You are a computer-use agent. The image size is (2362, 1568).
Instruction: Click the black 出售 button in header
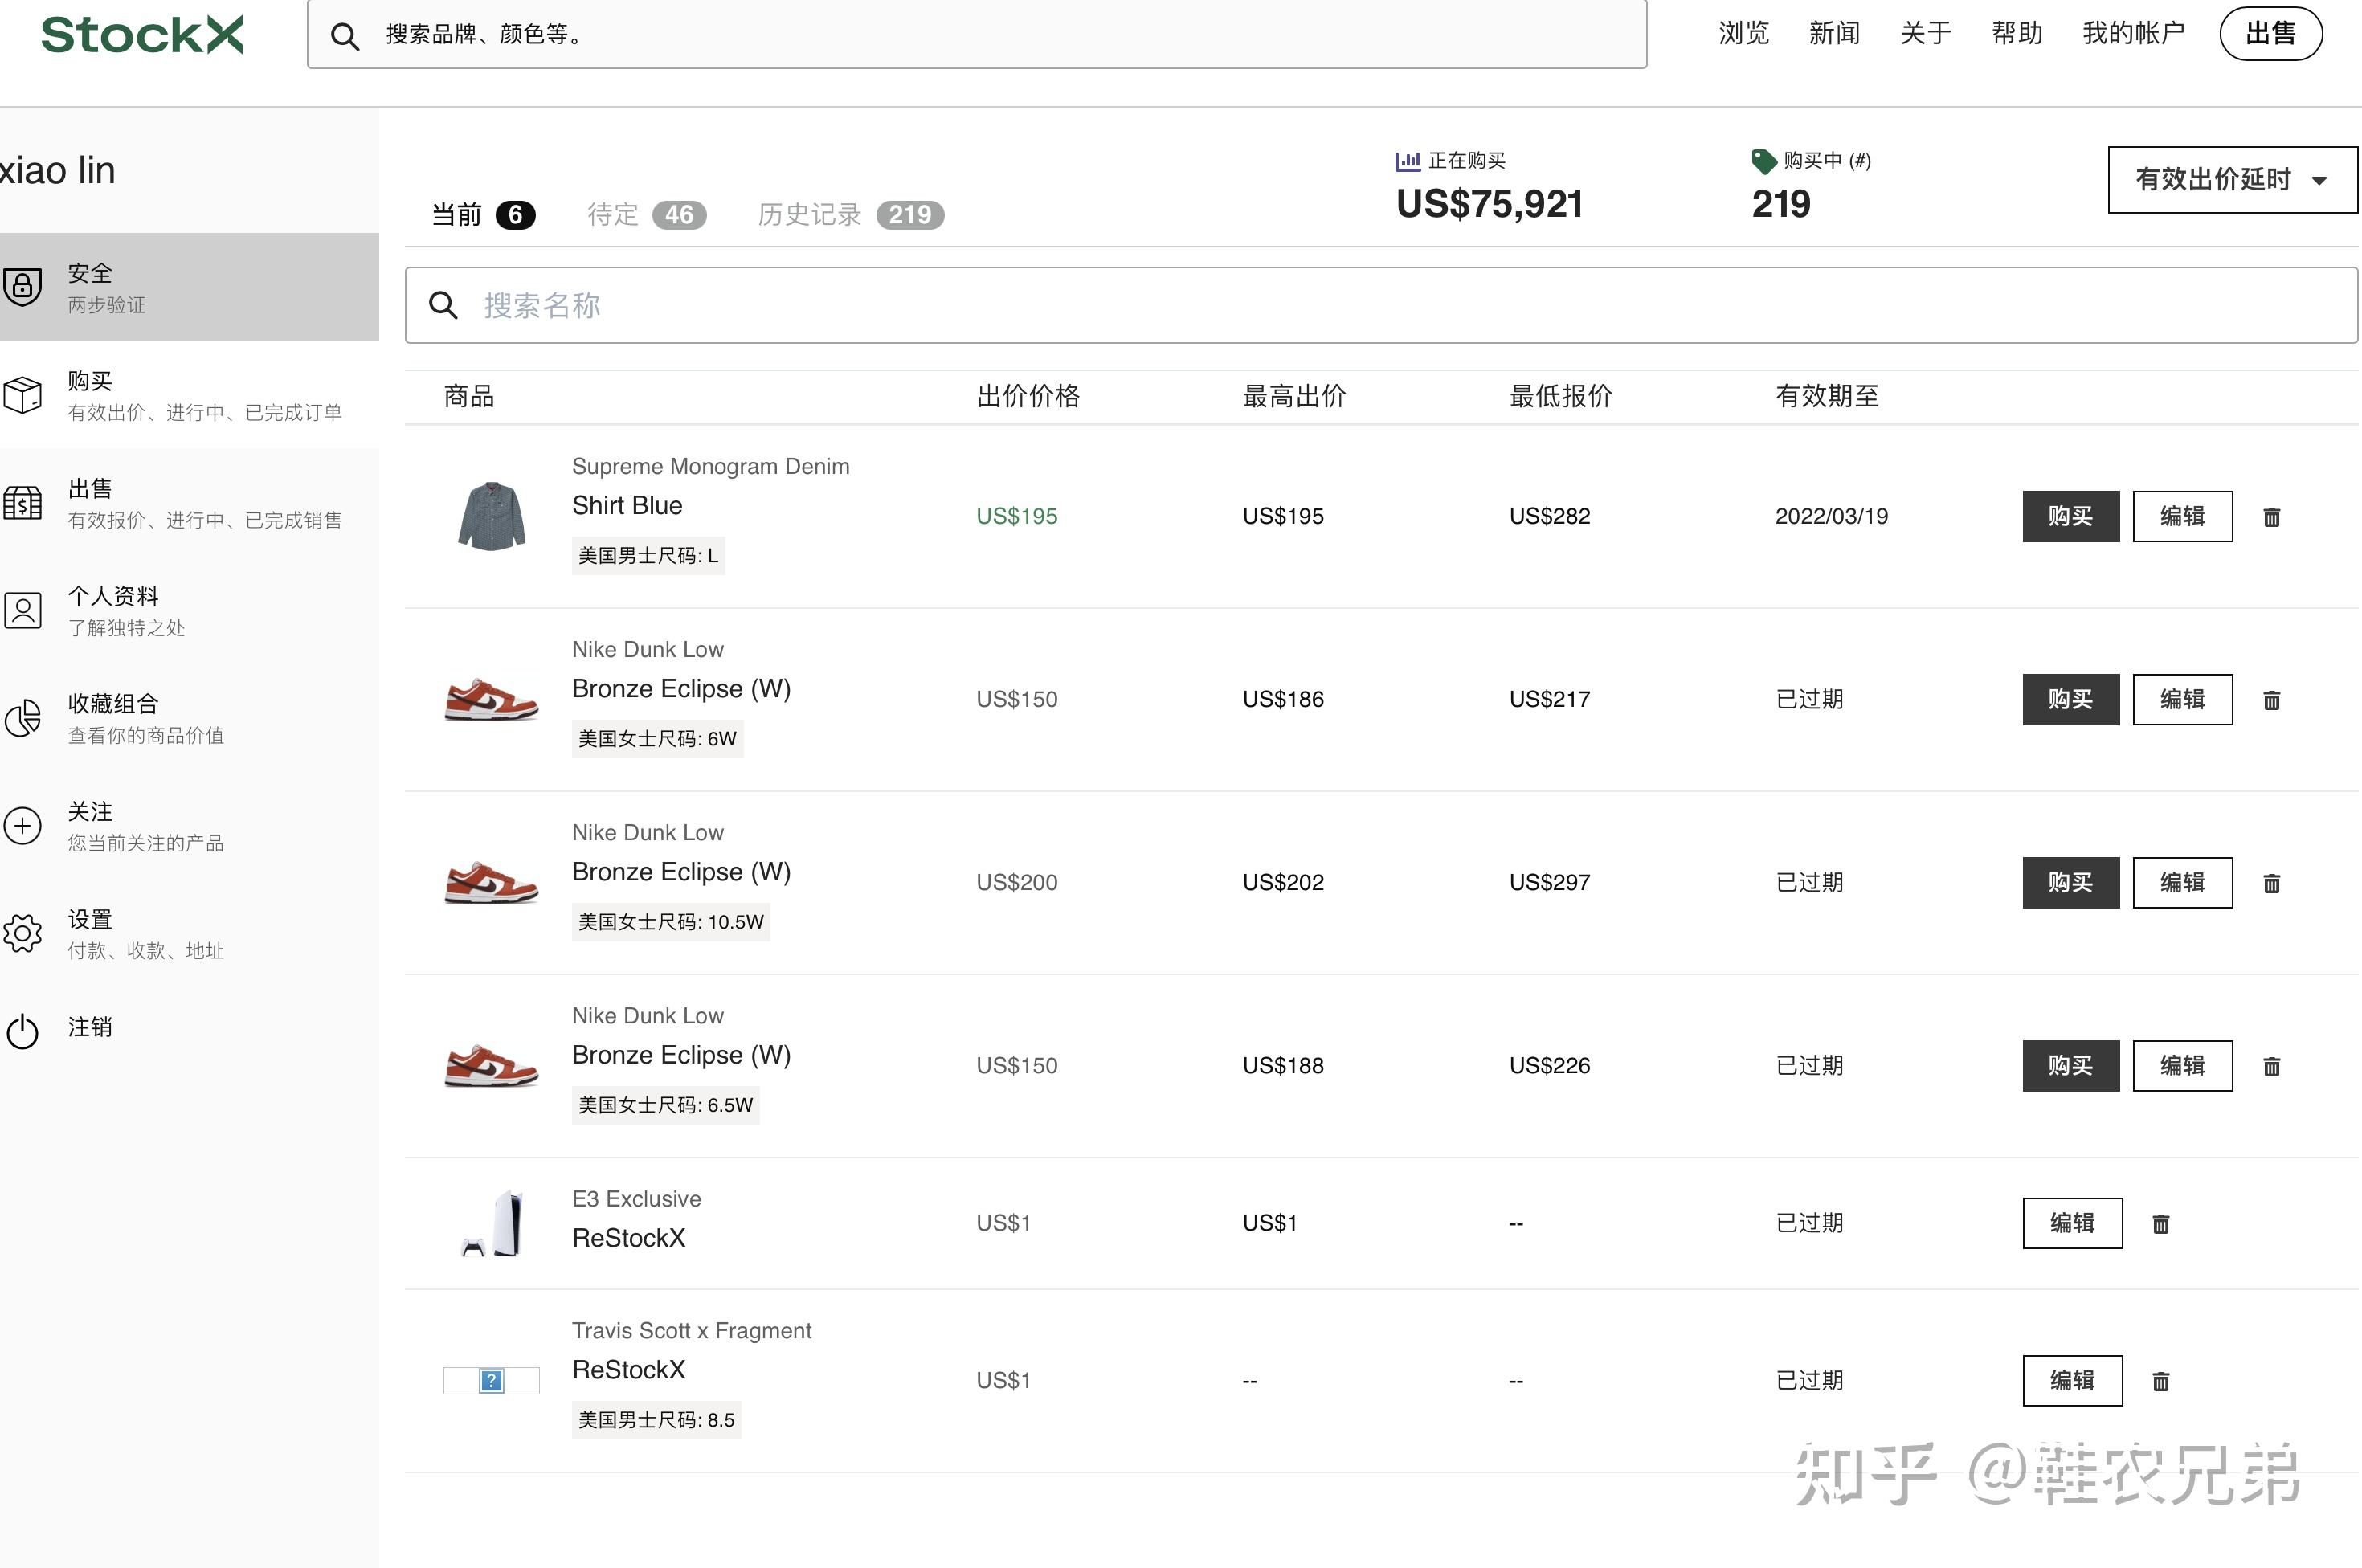[2270, 33]
